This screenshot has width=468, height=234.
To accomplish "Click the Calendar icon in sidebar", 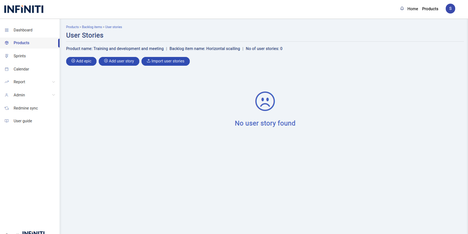I will pos(7,69).
